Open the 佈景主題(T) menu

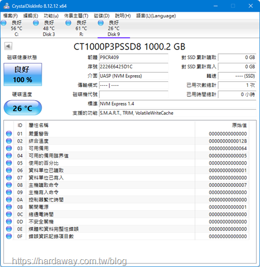click(76, 16)
